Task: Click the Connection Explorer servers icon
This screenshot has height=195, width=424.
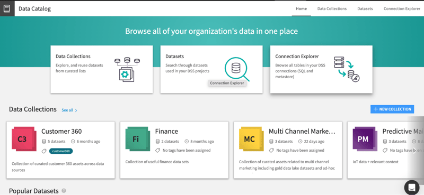Action: 347,69
